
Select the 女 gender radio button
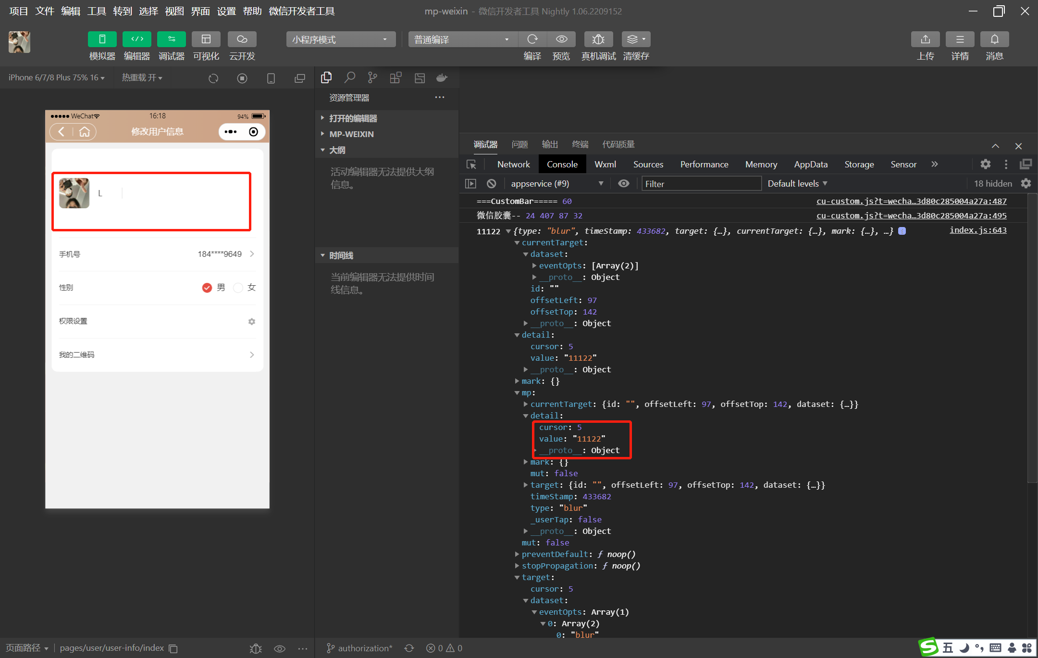tap(238, 288)
